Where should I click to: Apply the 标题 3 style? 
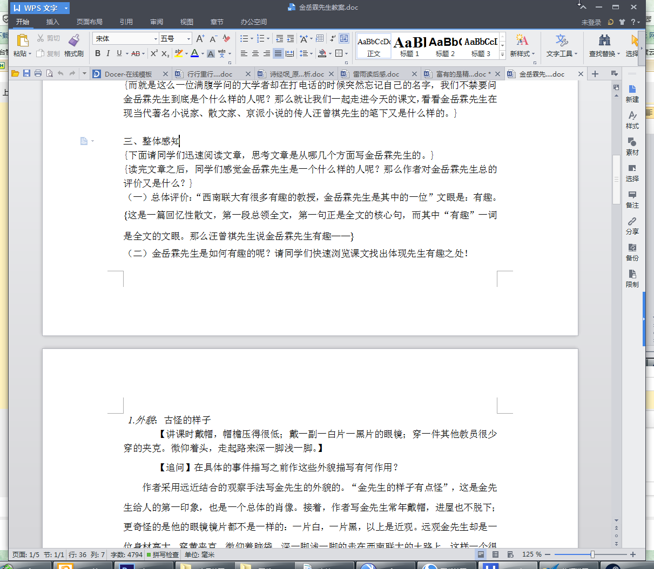[x=481, y=46]
